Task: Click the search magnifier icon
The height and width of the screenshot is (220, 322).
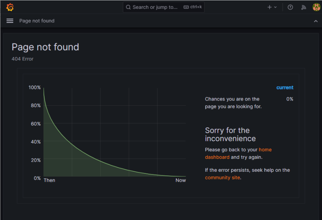Action: pos(128,7)
